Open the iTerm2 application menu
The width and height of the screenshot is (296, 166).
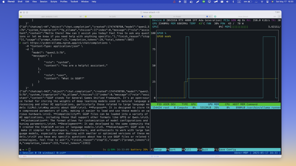(11, 2)
